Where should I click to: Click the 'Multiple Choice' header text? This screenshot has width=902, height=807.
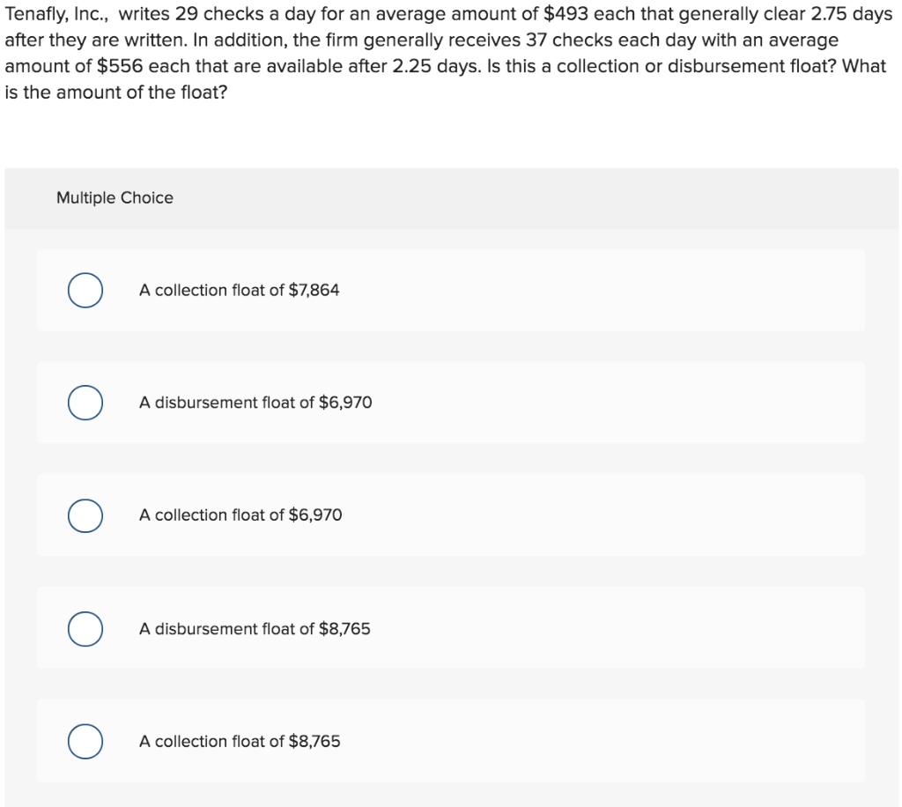click(x=115, y=197)
